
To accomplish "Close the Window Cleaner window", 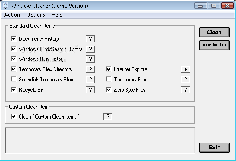I will (x=227, y=6).
